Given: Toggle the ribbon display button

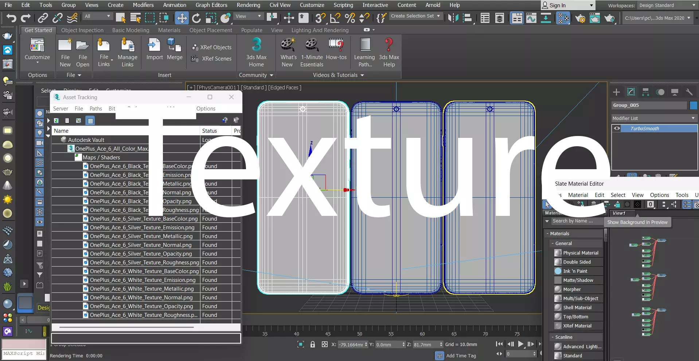Looking at the screenshot, I should (x=516, y=18).
